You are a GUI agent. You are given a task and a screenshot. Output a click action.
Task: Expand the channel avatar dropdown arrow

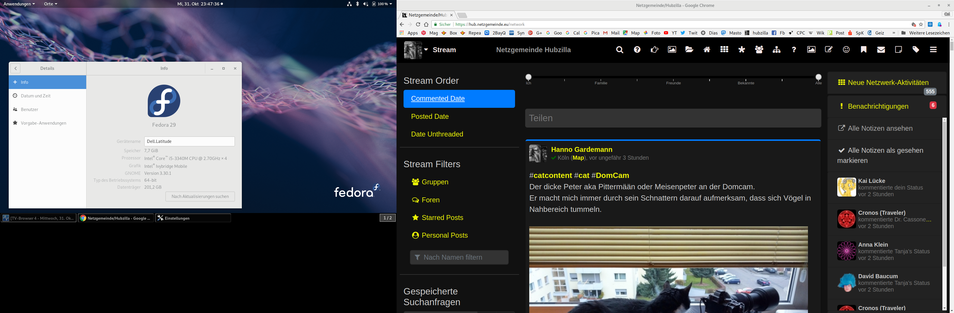tap(426, 50)
